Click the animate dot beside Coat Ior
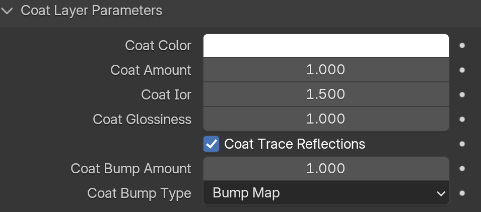This screenshot has width=481, height=212. coord(462,95)
